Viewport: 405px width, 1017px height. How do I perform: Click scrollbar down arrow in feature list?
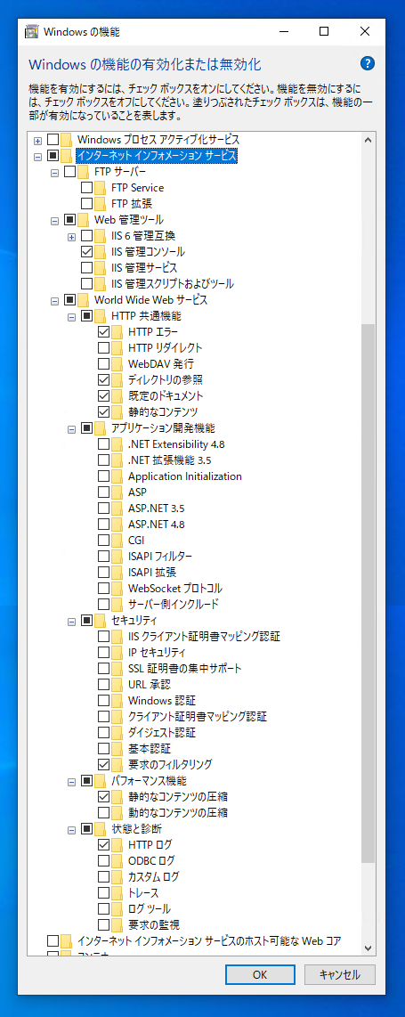tap(369, 947)
